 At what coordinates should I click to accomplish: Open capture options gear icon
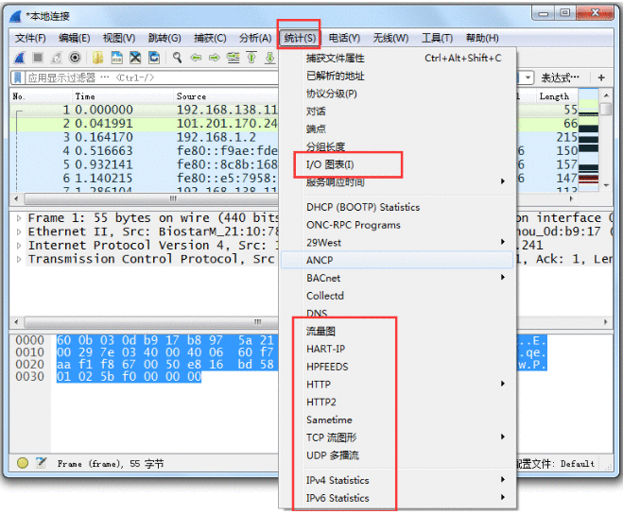(74, 58)
